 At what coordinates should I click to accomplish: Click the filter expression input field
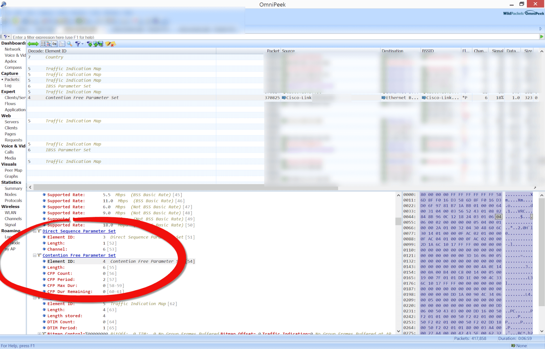[x=276, y=37]
